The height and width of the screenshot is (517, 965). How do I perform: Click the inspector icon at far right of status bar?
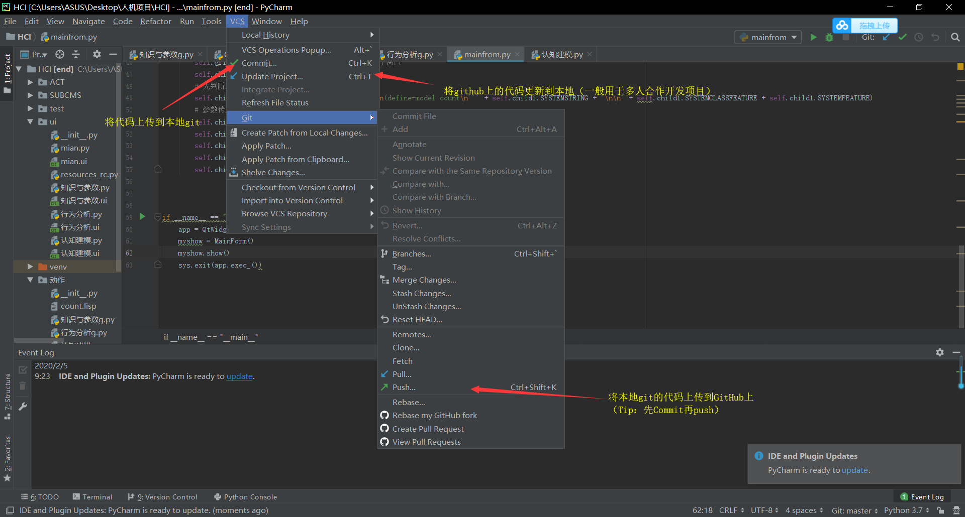(956, 510)
